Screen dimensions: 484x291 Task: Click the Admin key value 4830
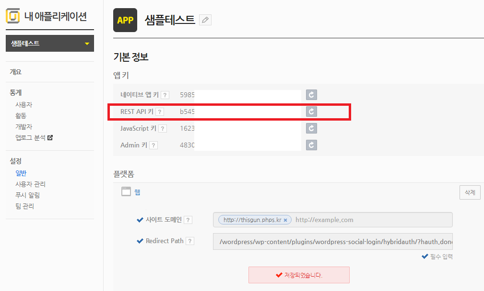pos(187,145)
